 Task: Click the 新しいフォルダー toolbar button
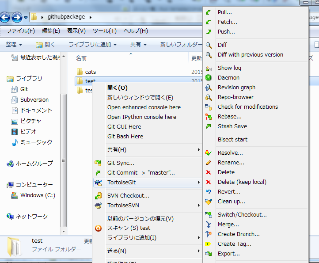click(x=181, y=44)
